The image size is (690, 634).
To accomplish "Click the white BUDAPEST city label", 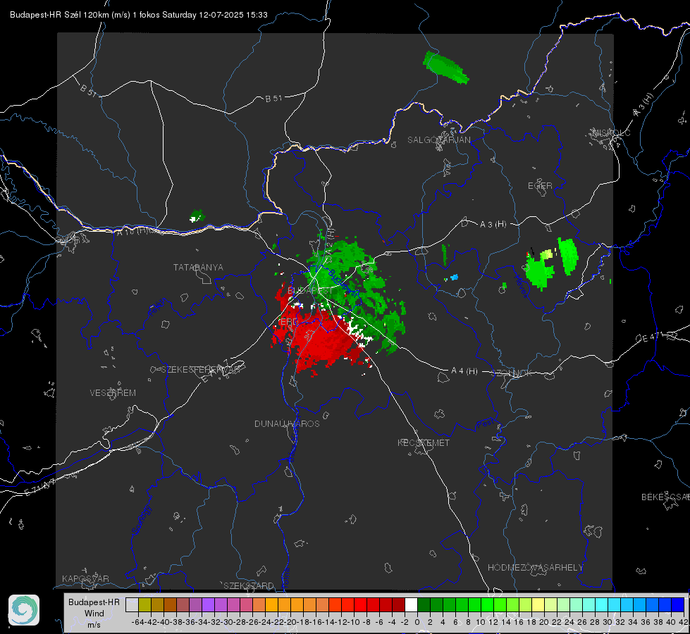I will pos(310,291).
